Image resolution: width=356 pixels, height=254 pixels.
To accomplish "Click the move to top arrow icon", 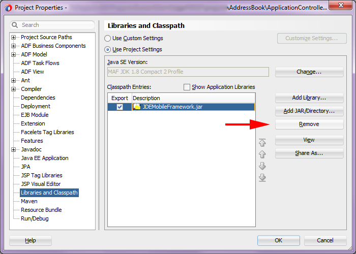I will (262, 143).
